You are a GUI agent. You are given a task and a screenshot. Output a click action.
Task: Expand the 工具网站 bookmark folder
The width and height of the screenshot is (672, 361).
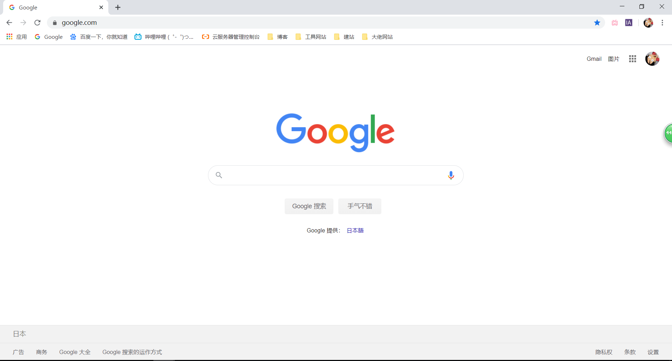pos(311,37)
